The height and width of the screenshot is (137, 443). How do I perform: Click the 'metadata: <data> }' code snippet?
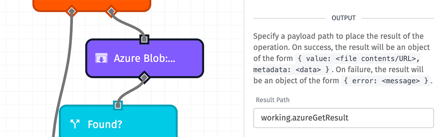click(x=292, y=69)
